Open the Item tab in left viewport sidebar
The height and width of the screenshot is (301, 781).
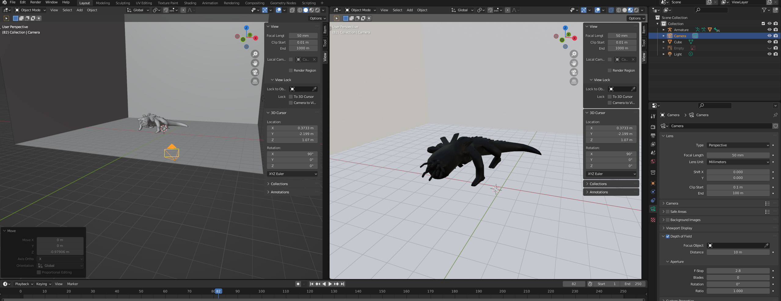click(x=325, y=30)
